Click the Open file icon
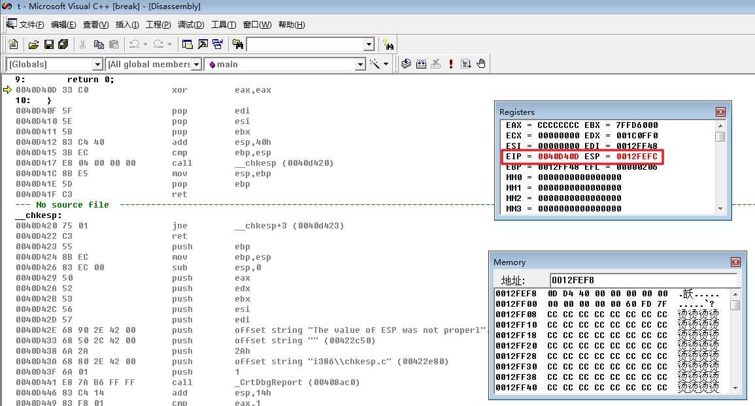755x406 pixels. coord(33,45)
